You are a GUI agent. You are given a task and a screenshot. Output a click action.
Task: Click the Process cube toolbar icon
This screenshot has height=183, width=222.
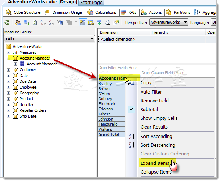click(x=7, y=23)
